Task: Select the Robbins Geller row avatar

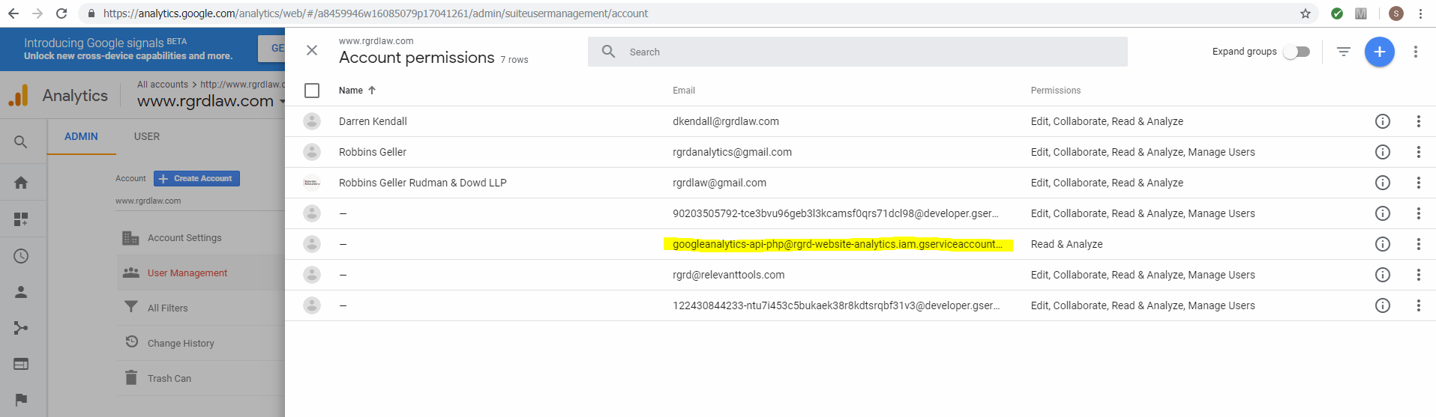Action: 312,152
